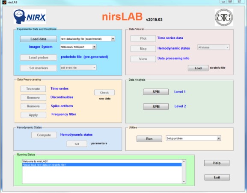The height and width of the screenshot is (193, 247).
Task: Click the Truncate time series button
Action: coord(33,89)
